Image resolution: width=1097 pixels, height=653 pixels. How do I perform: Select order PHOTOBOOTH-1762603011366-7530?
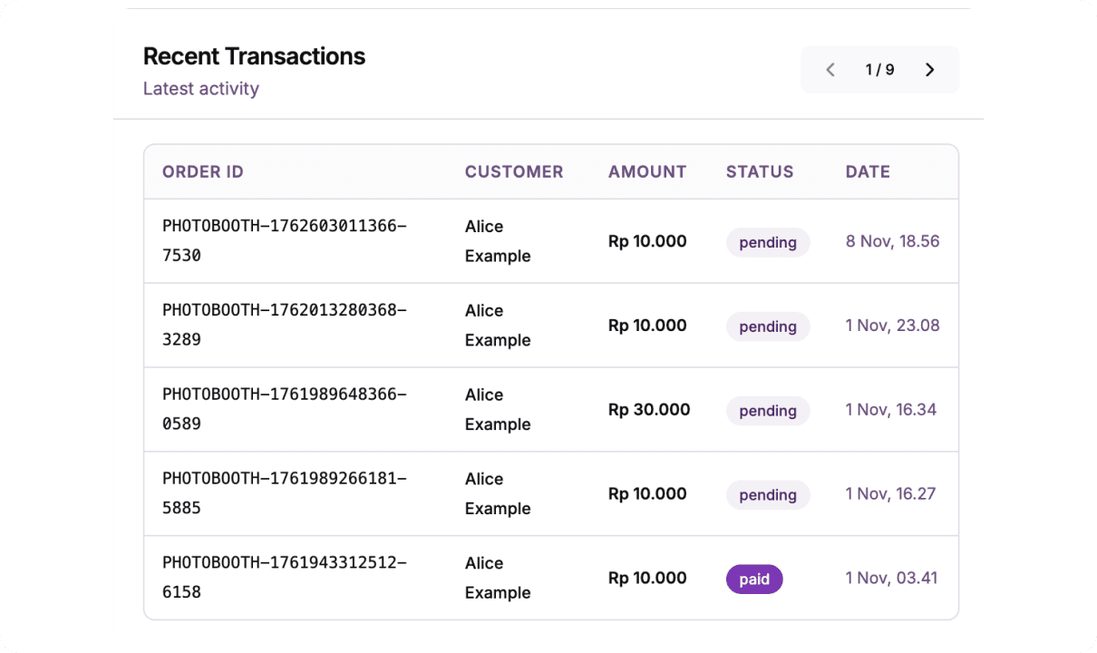pyautogui.click(x=284, y=241)
